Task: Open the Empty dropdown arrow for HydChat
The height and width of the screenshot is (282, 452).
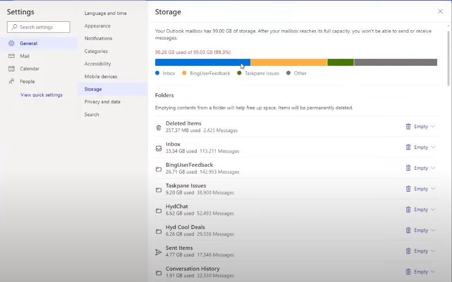Action: coord(433,210)
